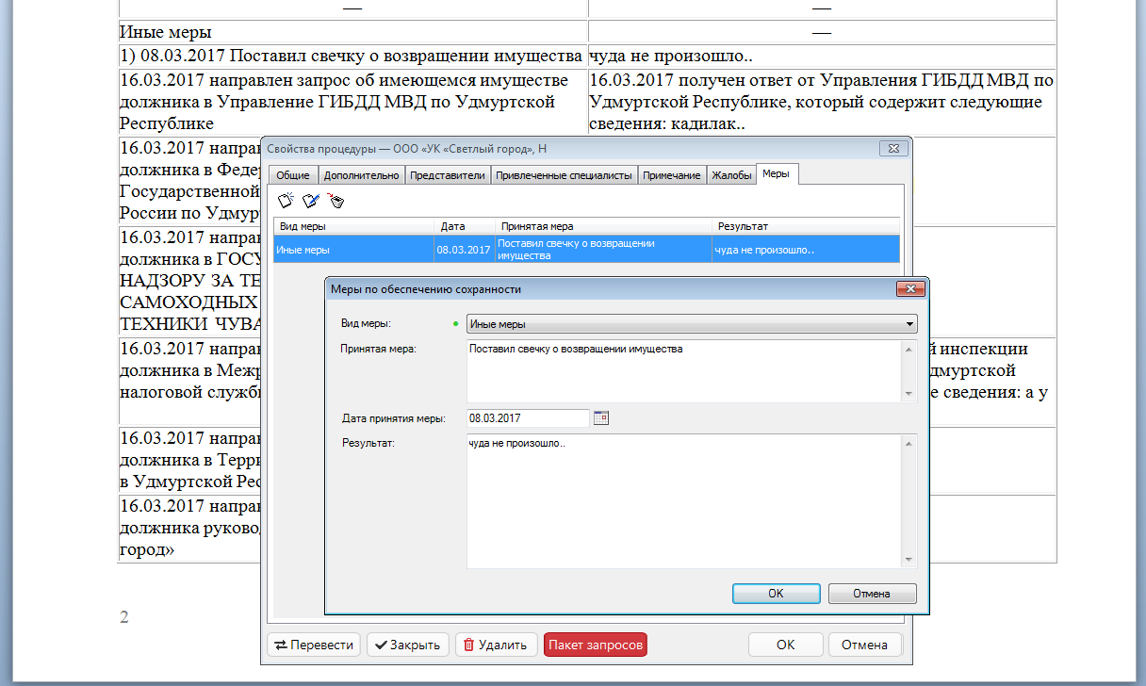This screenshot has width=1146, height=686.
Task: Open the Дополнительно tab
Action: 362,175
